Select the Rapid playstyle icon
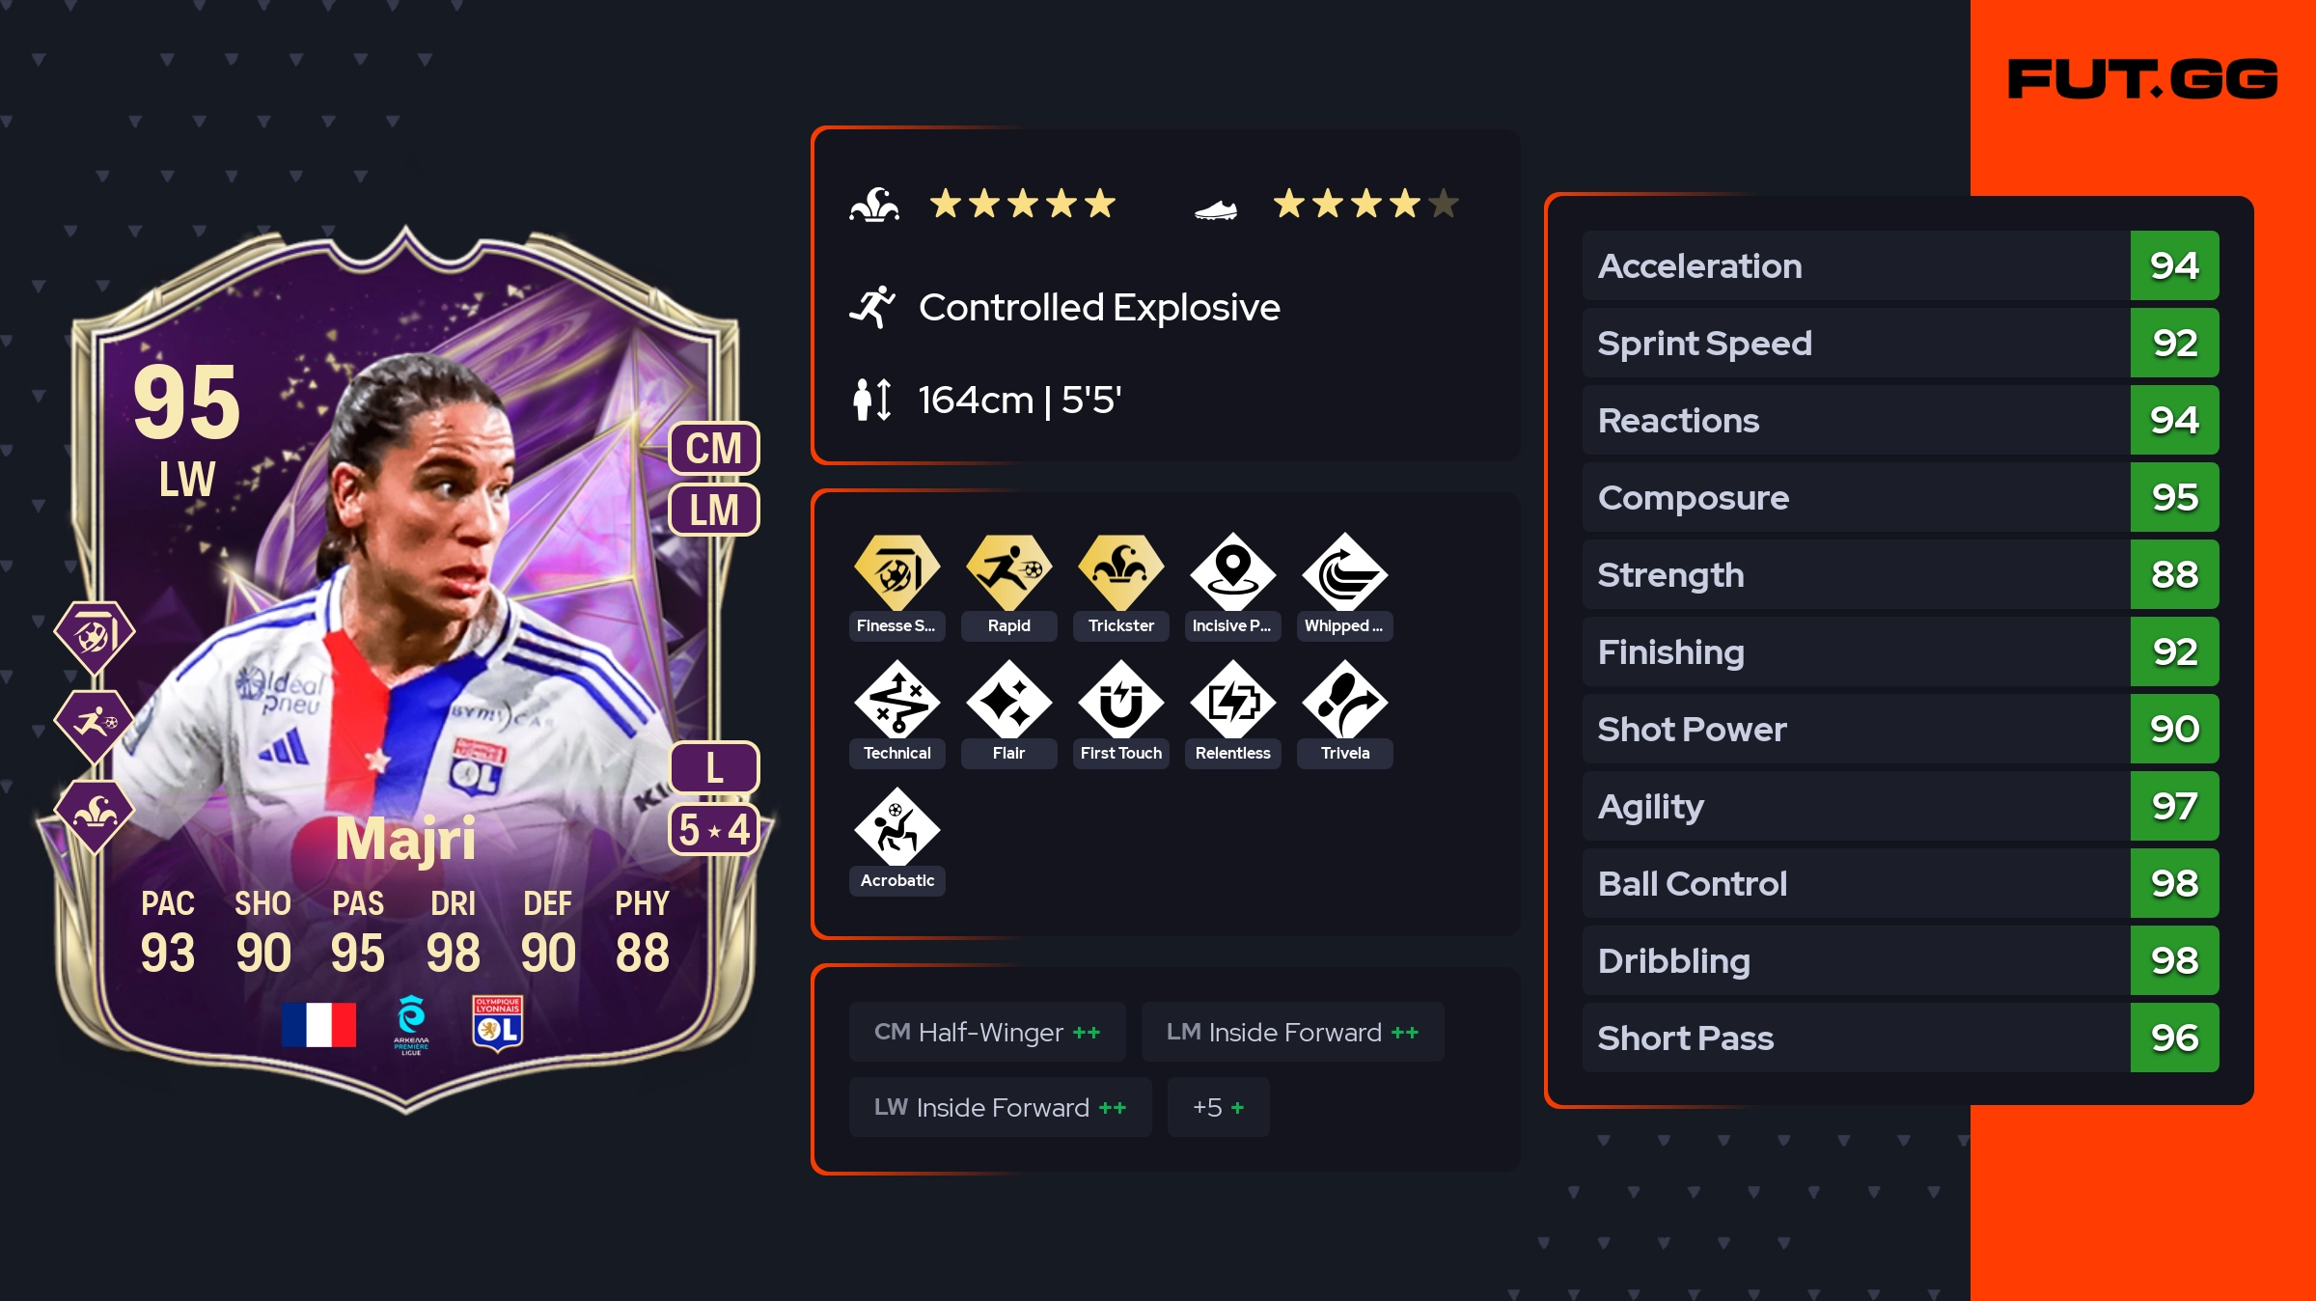 tap(1008, 573)
